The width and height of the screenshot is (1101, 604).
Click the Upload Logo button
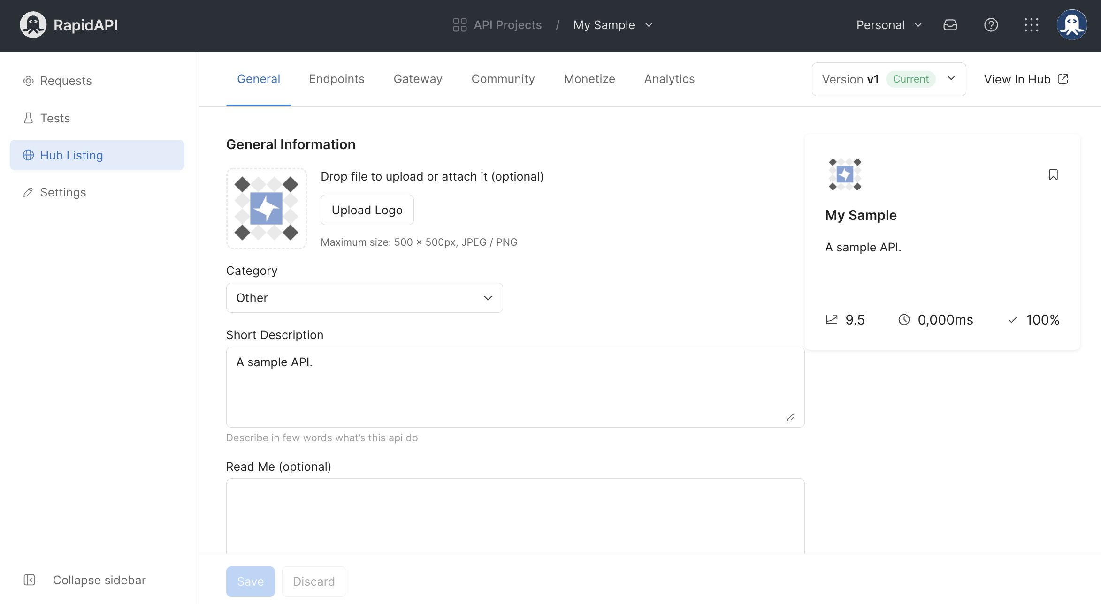point(367,210)
